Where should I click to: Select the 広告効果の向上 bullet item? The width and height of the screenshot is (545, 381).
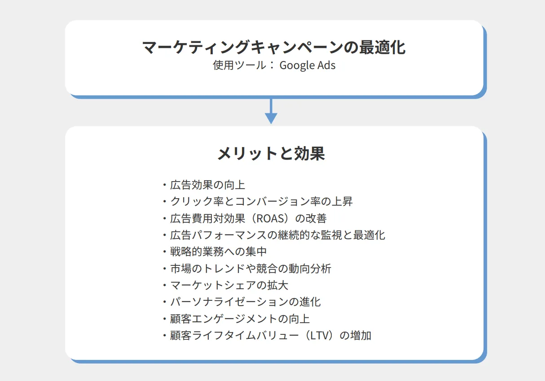click(x=203, y=185)
